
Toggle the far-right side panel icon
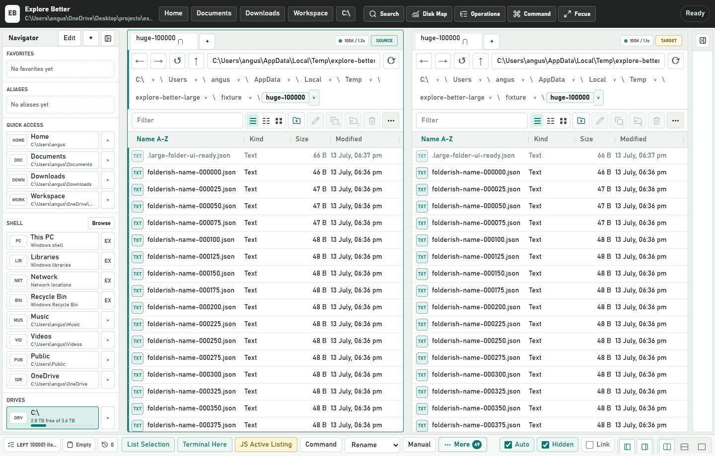[703, 41]
